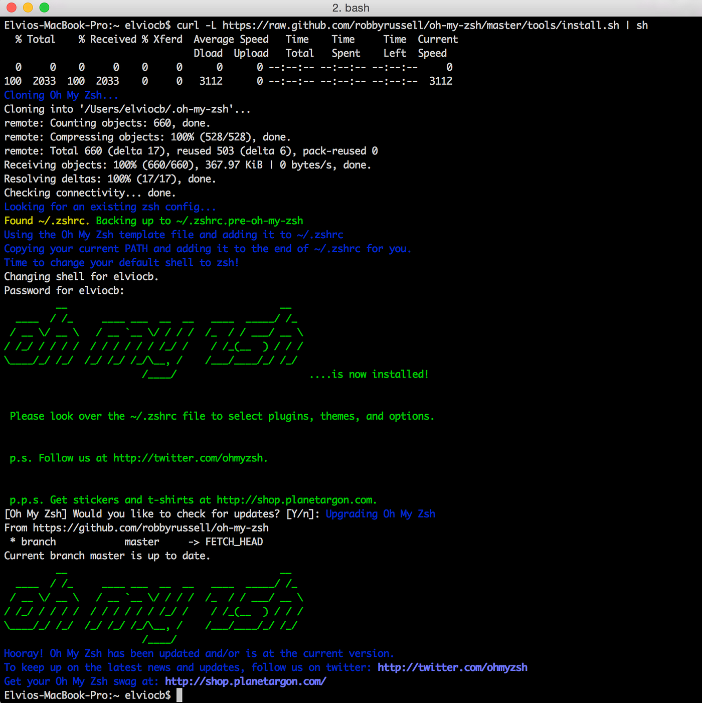This screenshot has height=703, width=702.
Task: Maximize the terminal window with green button
Action: [x=45, y=8]
